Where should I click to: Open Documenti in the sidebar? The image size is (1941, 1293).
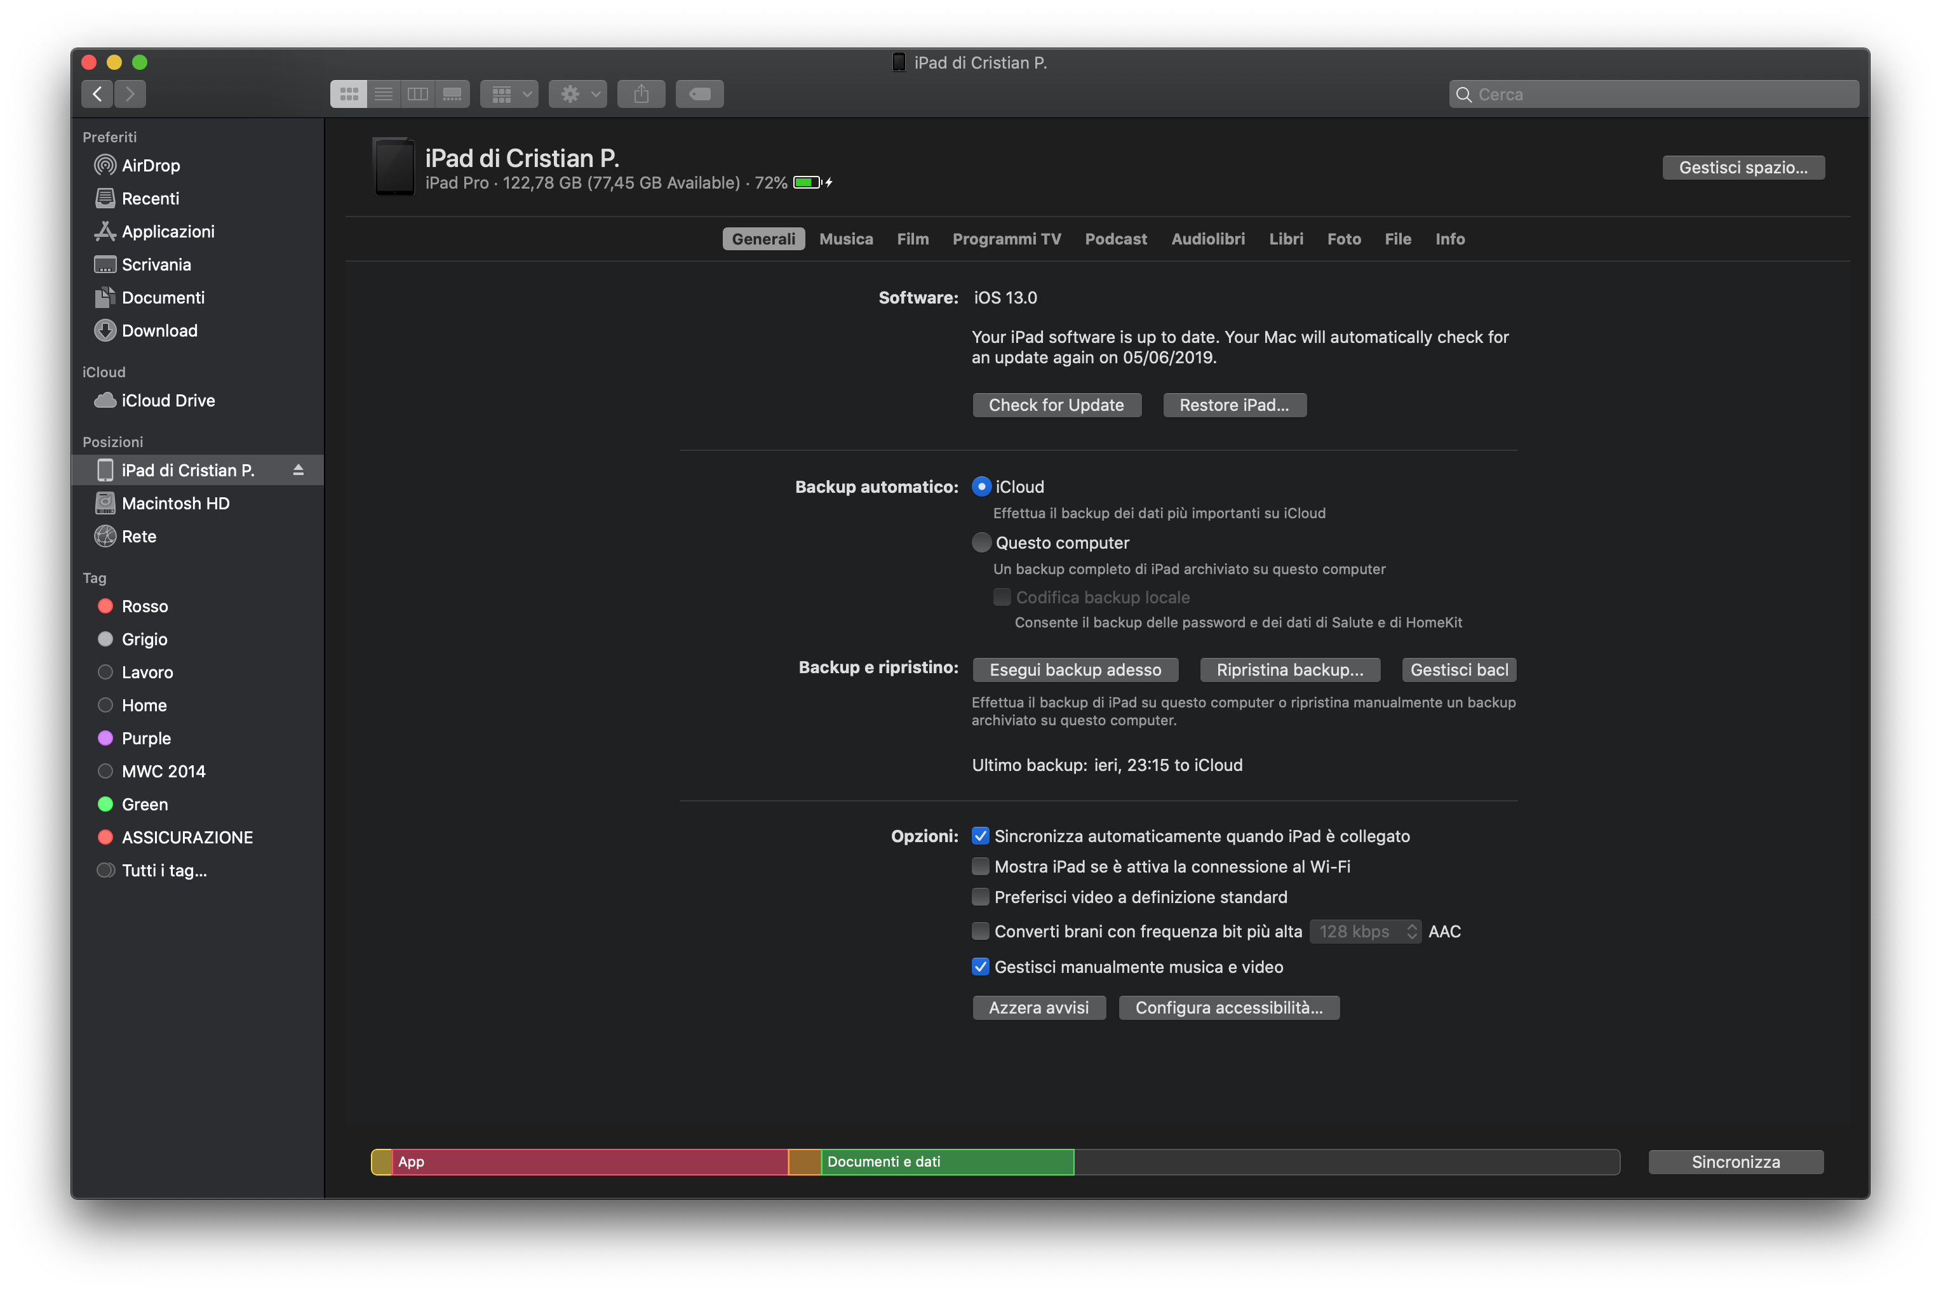(x=198, y=297)
